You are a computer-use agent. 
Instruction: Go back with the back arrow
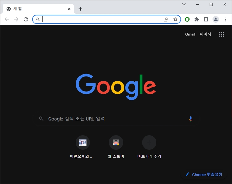7,19
